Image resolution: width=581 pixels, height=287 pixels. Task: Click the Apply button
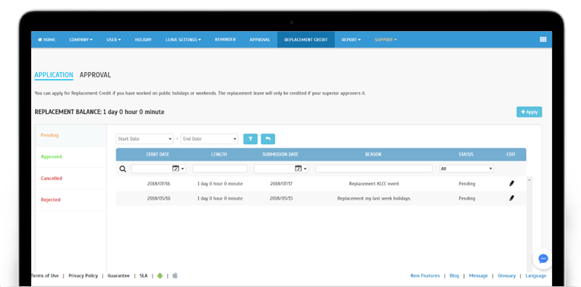coord(529,112)
